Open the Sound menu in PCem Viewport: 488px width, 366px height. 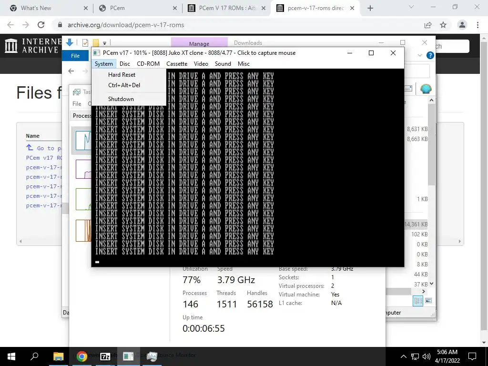tap(223, 64)
